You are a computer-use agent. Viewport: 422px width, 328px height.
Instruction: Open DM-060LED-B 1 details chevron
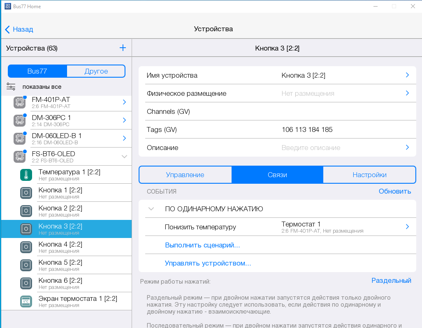point(124,139)
